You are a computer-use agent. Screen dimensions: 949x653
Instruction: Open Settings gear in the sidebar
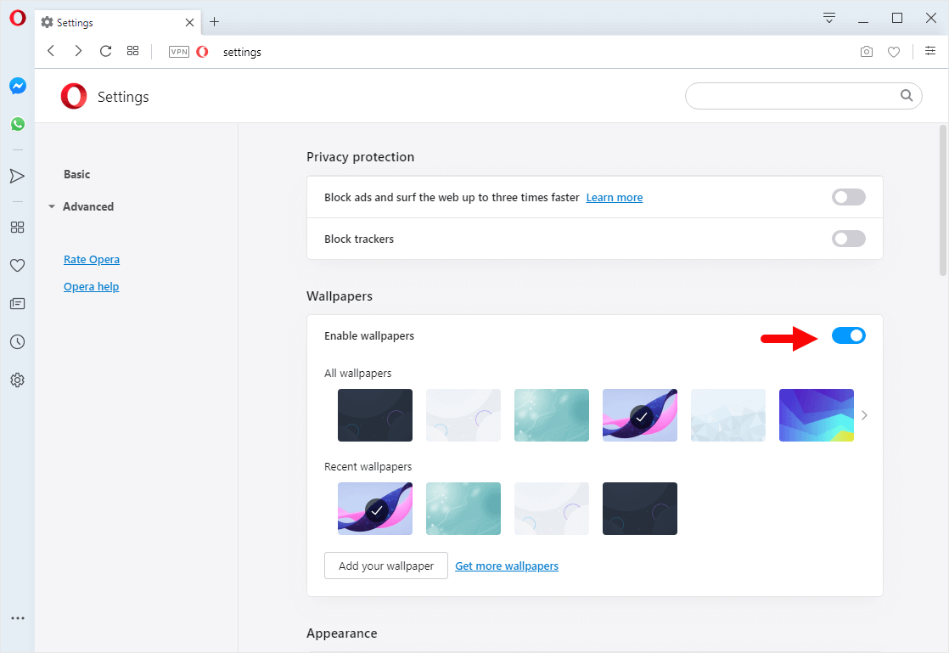(18, 380)
